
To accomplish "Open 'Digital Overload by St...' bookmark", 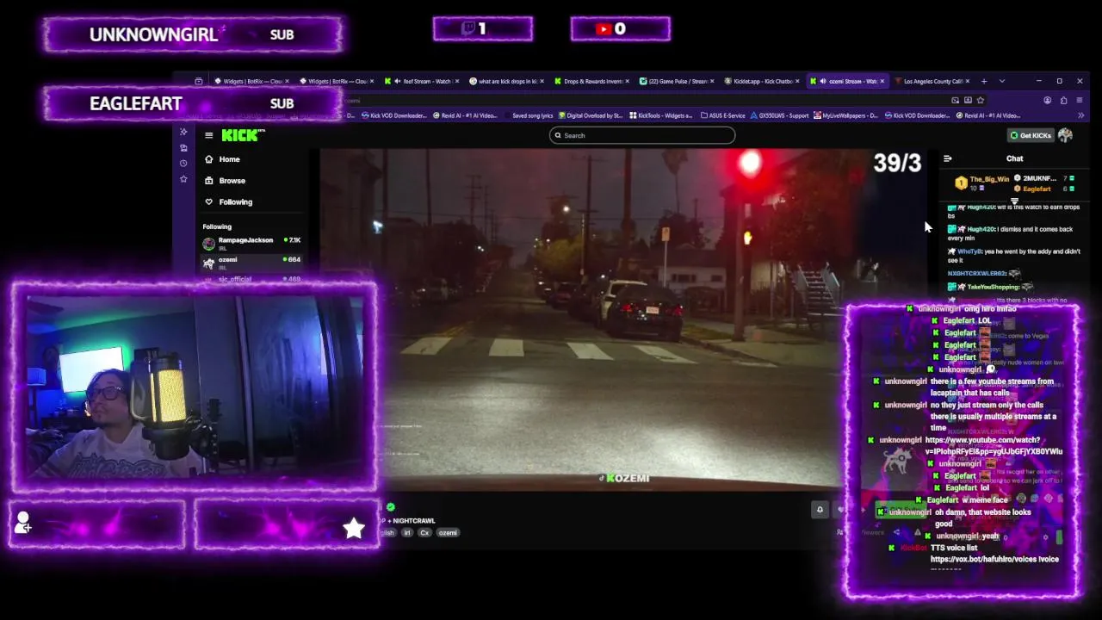I will pyautogui.click(x=591, y=115).
